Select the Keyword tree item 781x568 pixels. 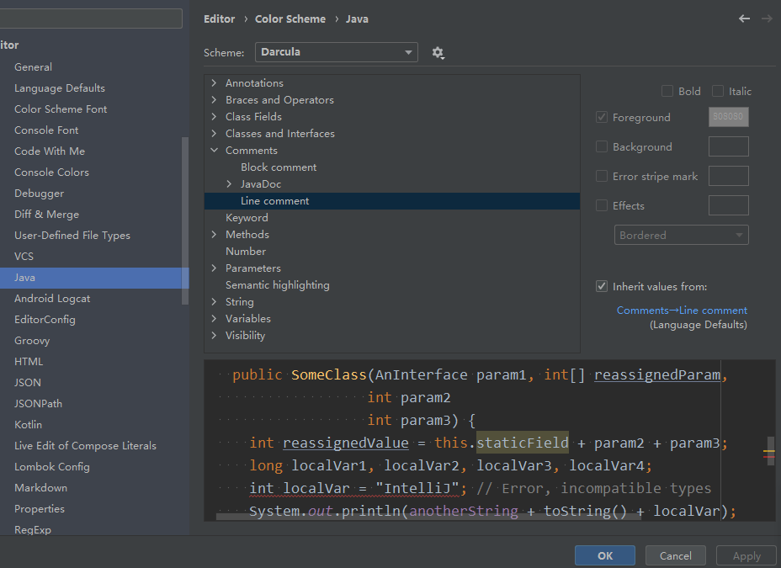pyautogui.click(x=247, y=218)
